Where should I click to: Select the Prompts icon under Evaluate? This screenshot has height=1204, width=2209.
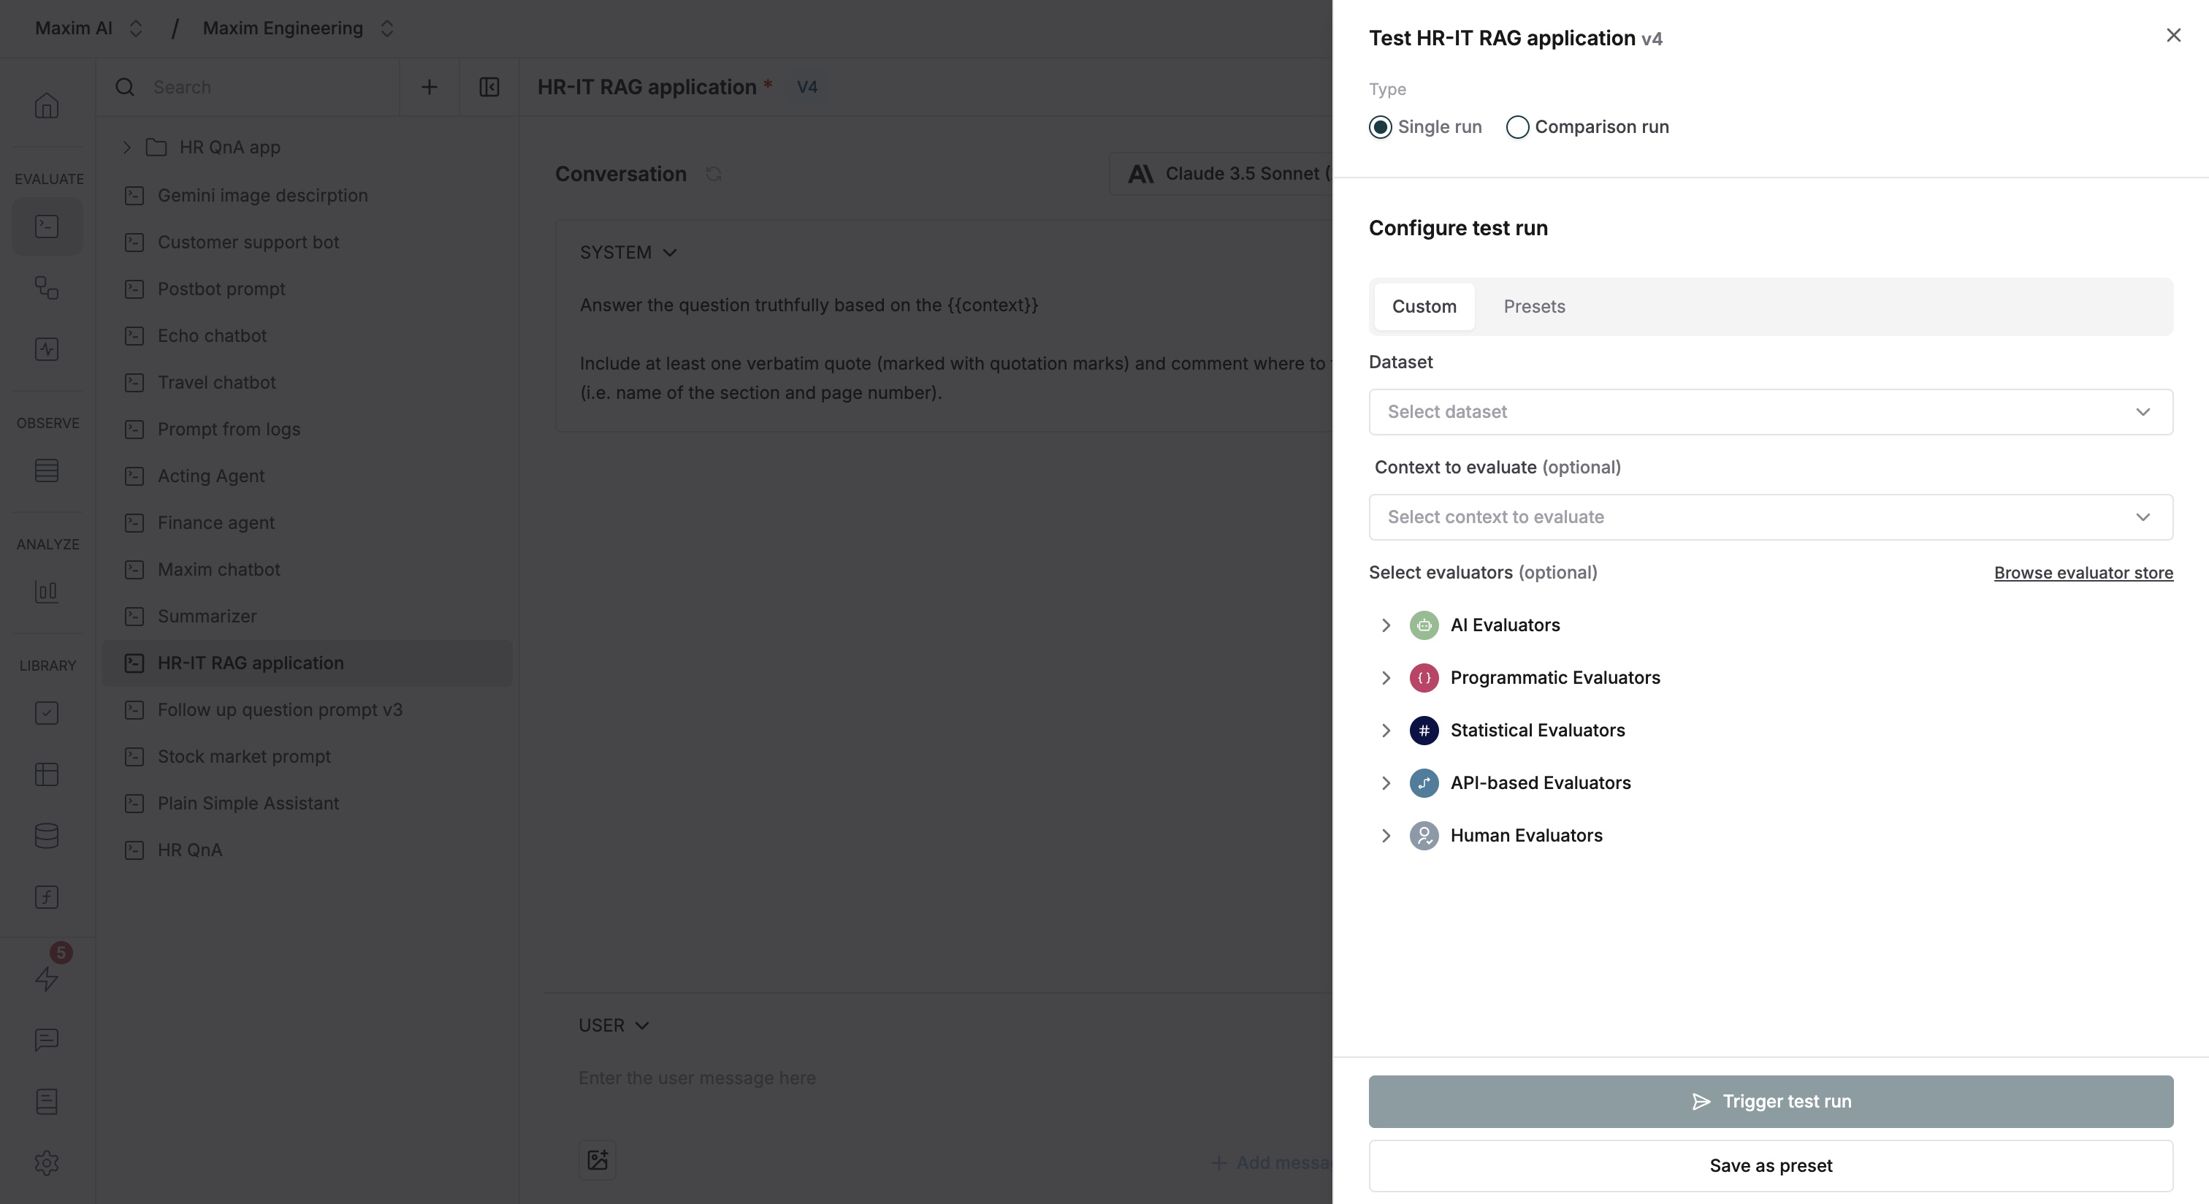click(x=47, y=226)
